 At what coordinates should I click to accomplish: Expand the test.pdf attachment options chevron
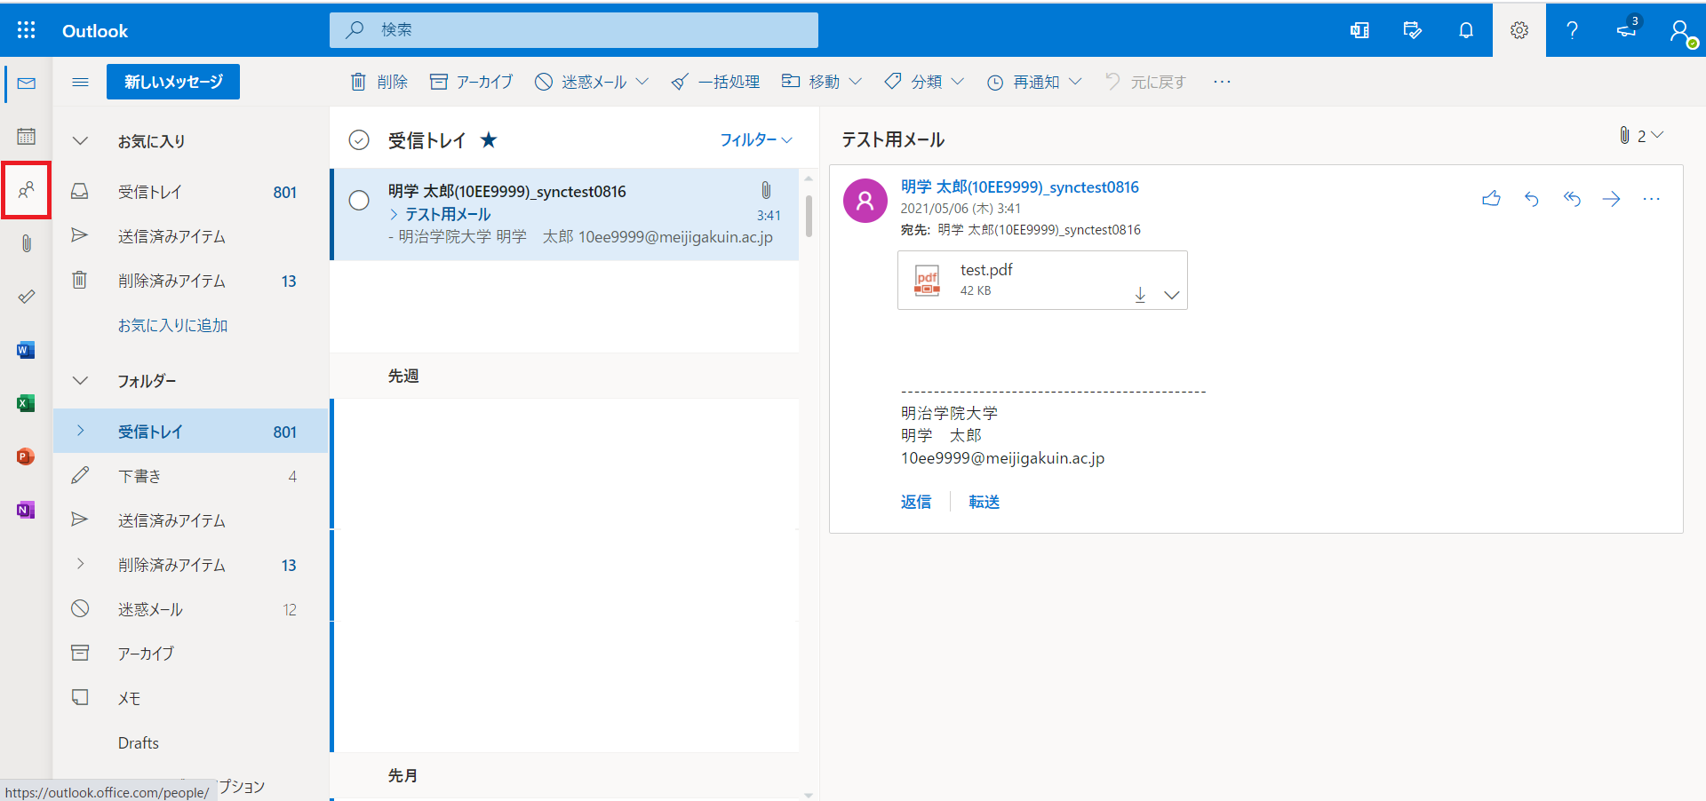tap(1172, 295)
